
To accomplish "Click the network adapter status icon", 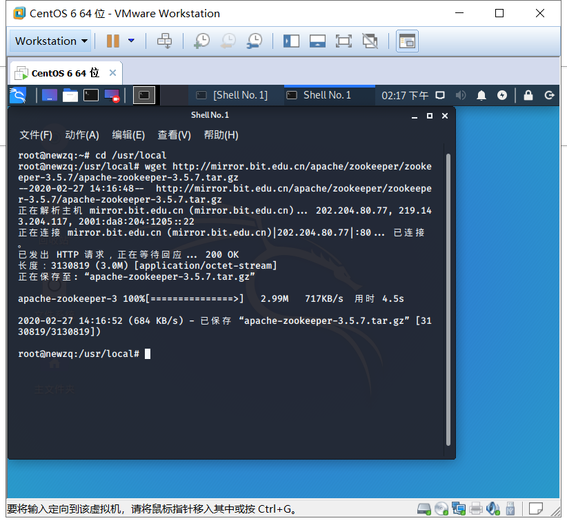I will 459,509.
